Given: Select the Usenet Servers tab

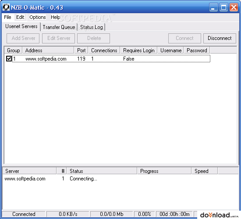Looking at the screenshot, I should coord(21,26).
